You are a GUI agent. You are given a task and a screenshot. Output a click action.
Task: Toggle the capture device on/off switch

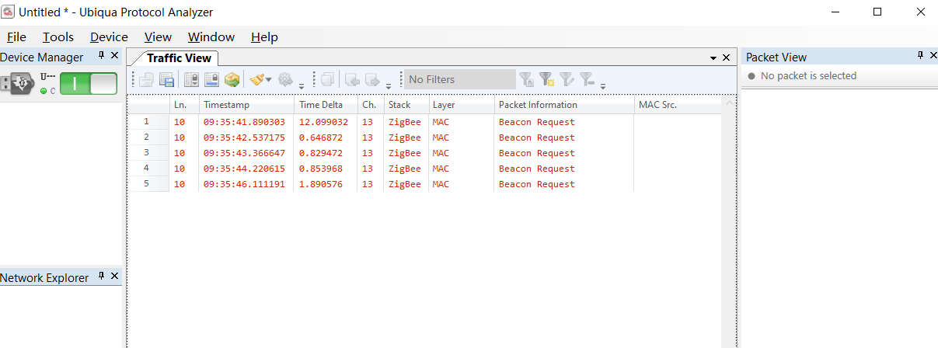pos(89,84)
